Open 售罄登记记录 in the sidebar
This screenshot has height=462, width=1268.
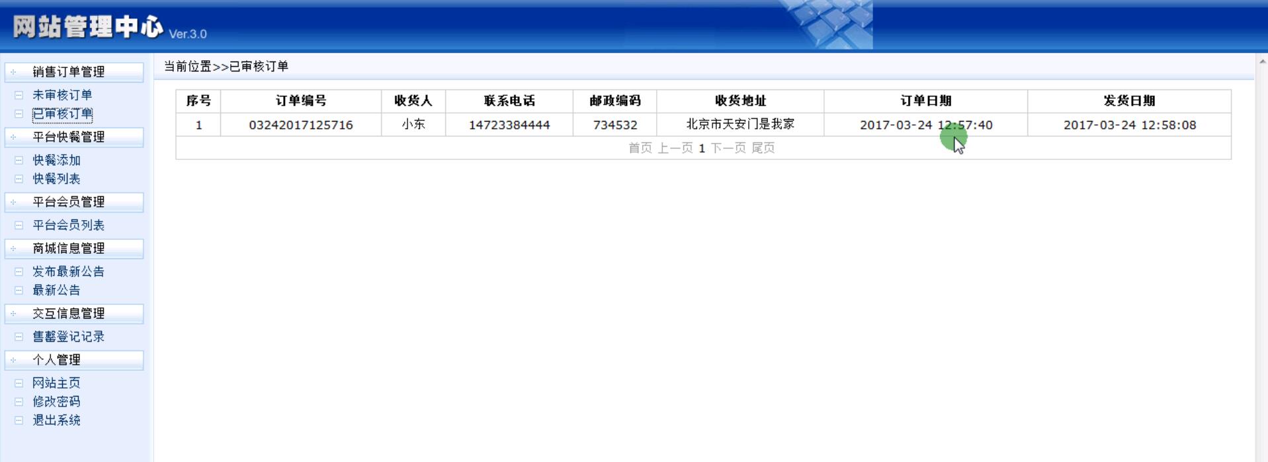(x=68, y=336)
